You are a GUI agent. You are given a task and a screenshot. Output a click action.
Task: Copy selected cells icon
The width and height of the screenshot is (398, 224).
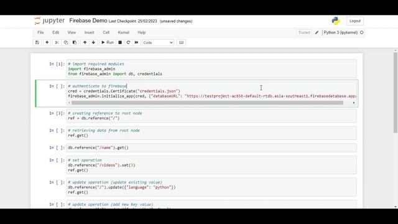pos(66,42)
